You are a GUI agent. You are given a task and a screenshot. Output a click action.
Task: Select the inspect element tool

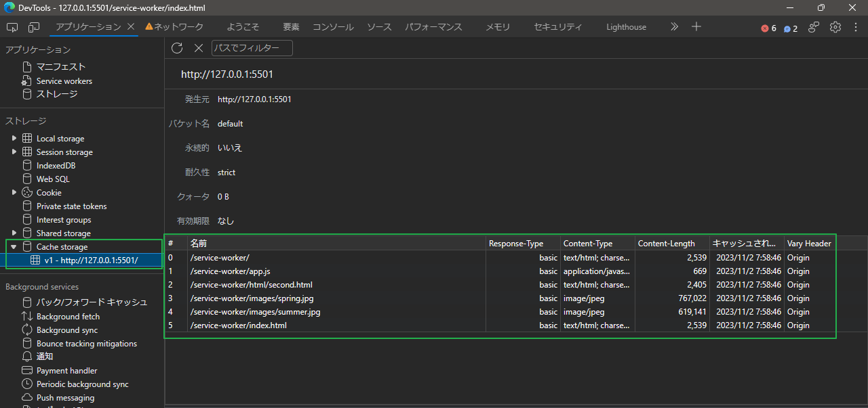[x=12, y=26]
